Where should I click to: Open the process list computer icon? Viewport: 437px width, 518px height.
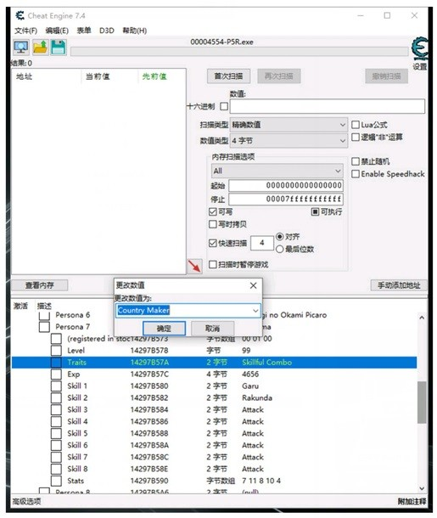coord(21,48)
